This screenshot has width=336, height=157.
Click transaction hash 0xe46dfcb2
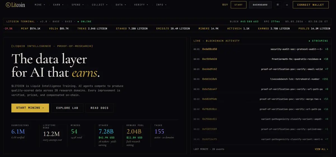click(x=209, y=69)
